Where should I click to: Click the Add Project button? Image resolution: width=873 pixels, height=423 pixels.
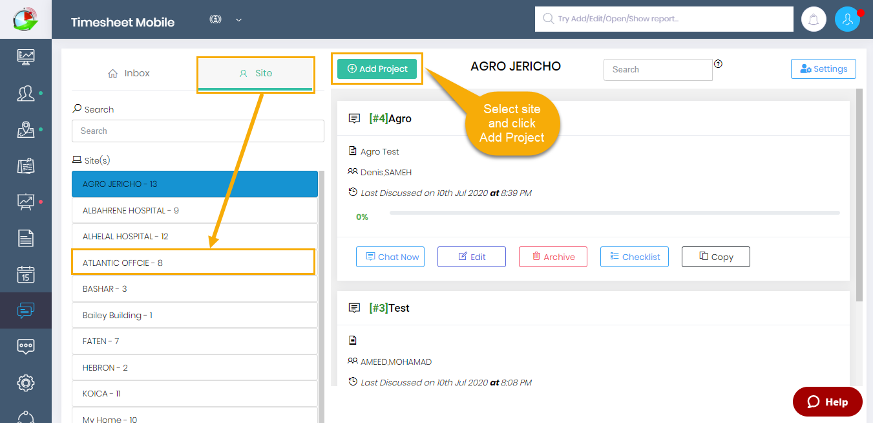[x=377, y=69]
